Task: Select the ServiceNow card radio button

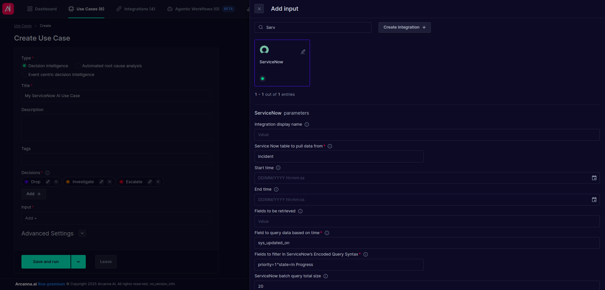Action: click(x=263, y=79)
